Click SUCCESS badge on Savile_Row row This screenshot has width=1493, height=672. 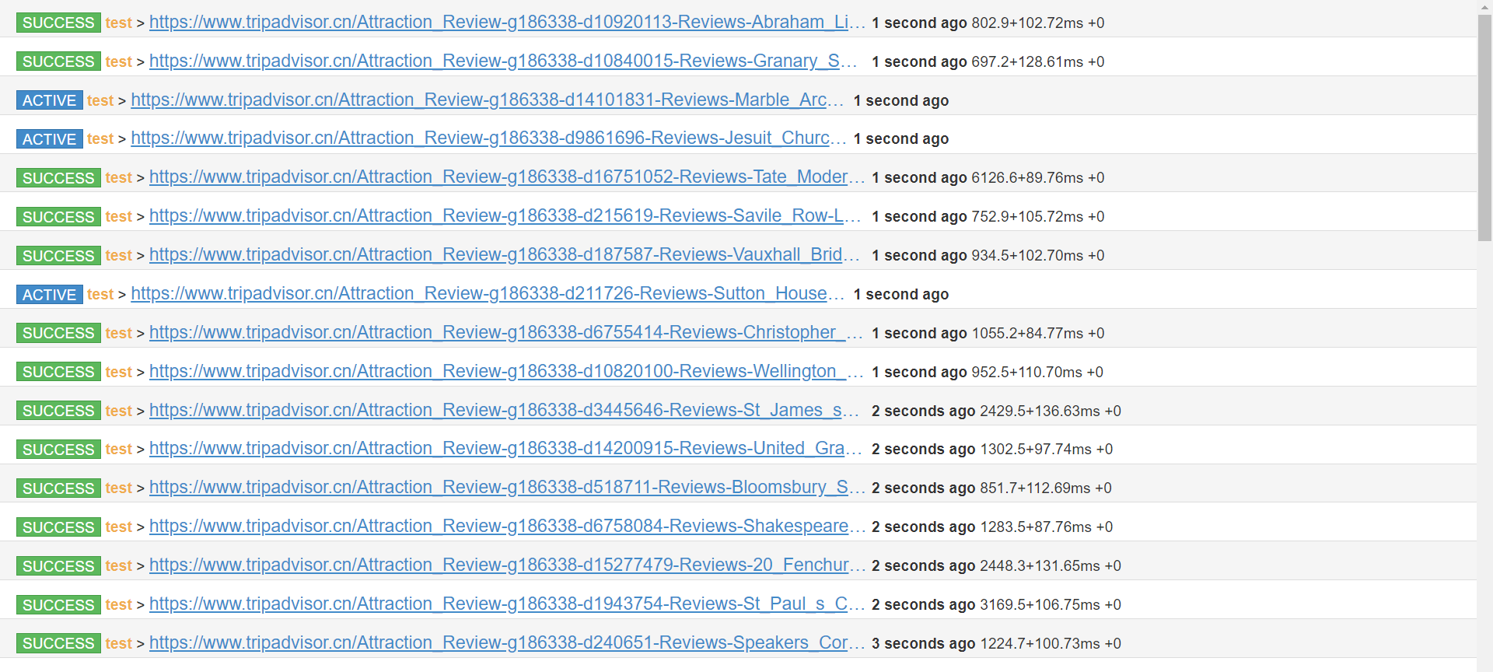tap(58, 217)
